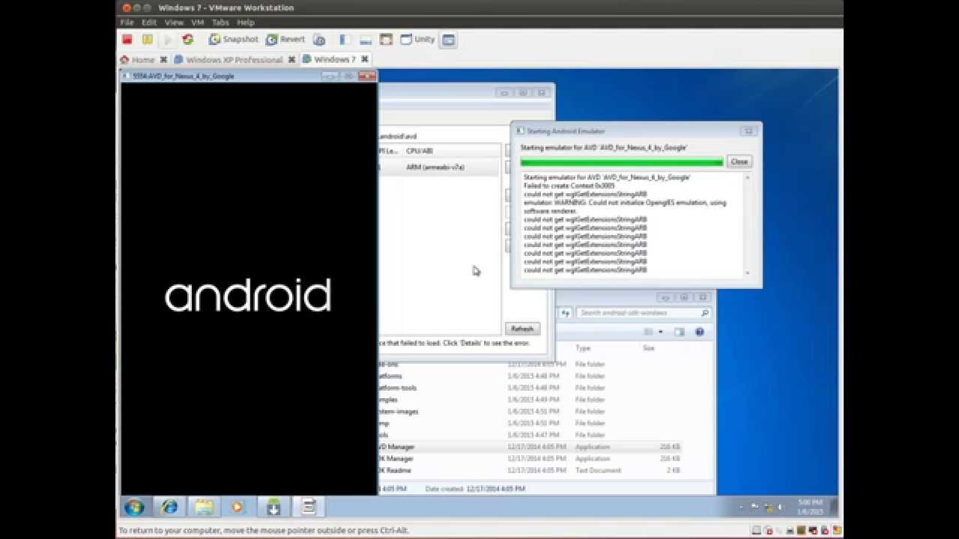This screenshot has height=539, width=959.
Task: Click the 'could not initialize OpenGLES' warning line
Action: [625, 207]
